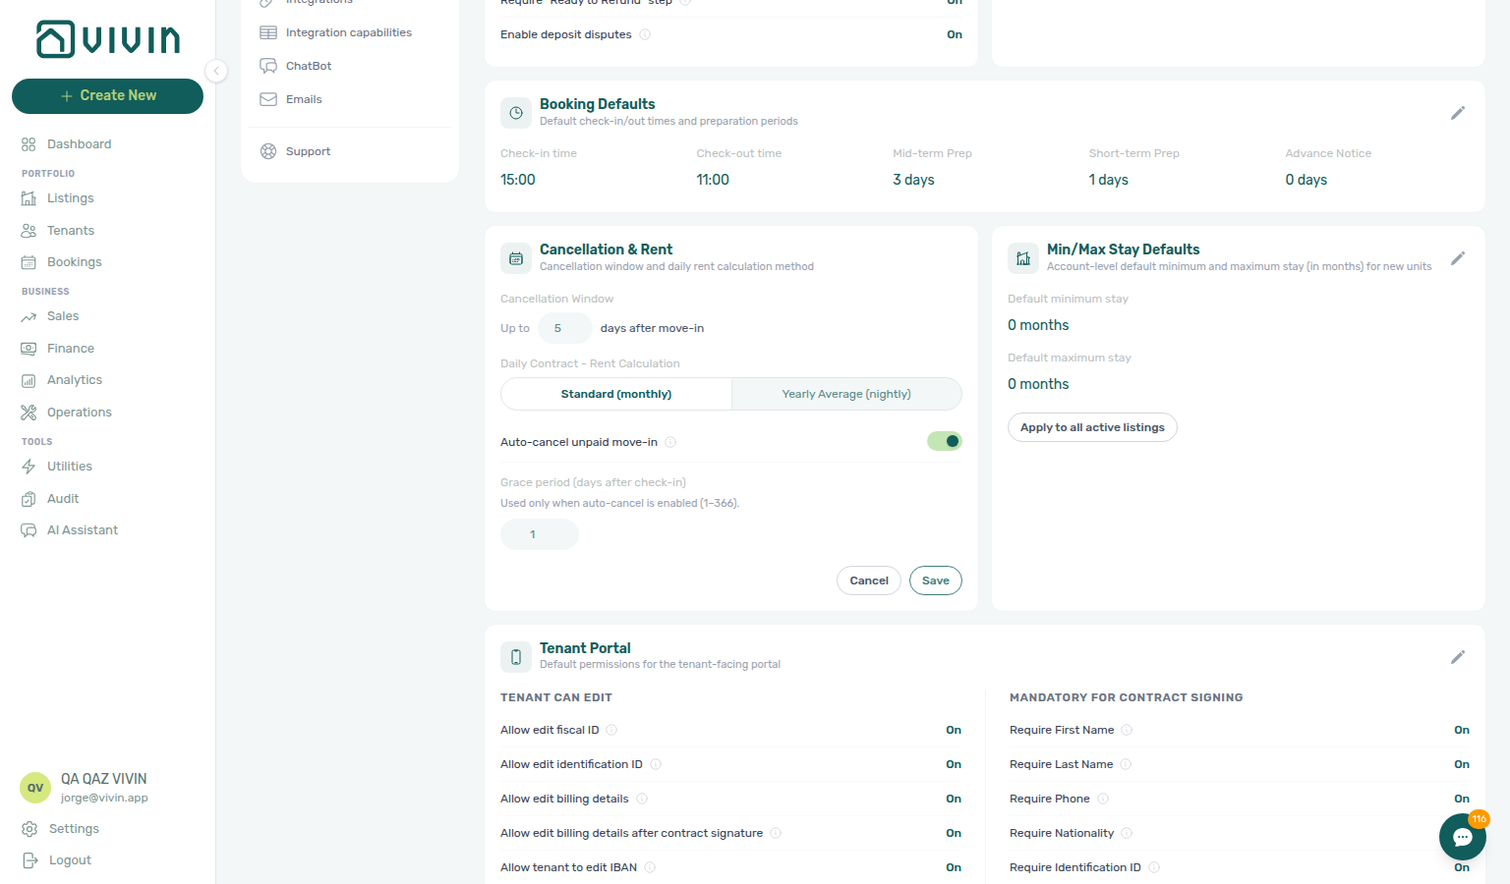
Task: Edit Booking Defaults with pencil icon
Action: [1458, 113]
